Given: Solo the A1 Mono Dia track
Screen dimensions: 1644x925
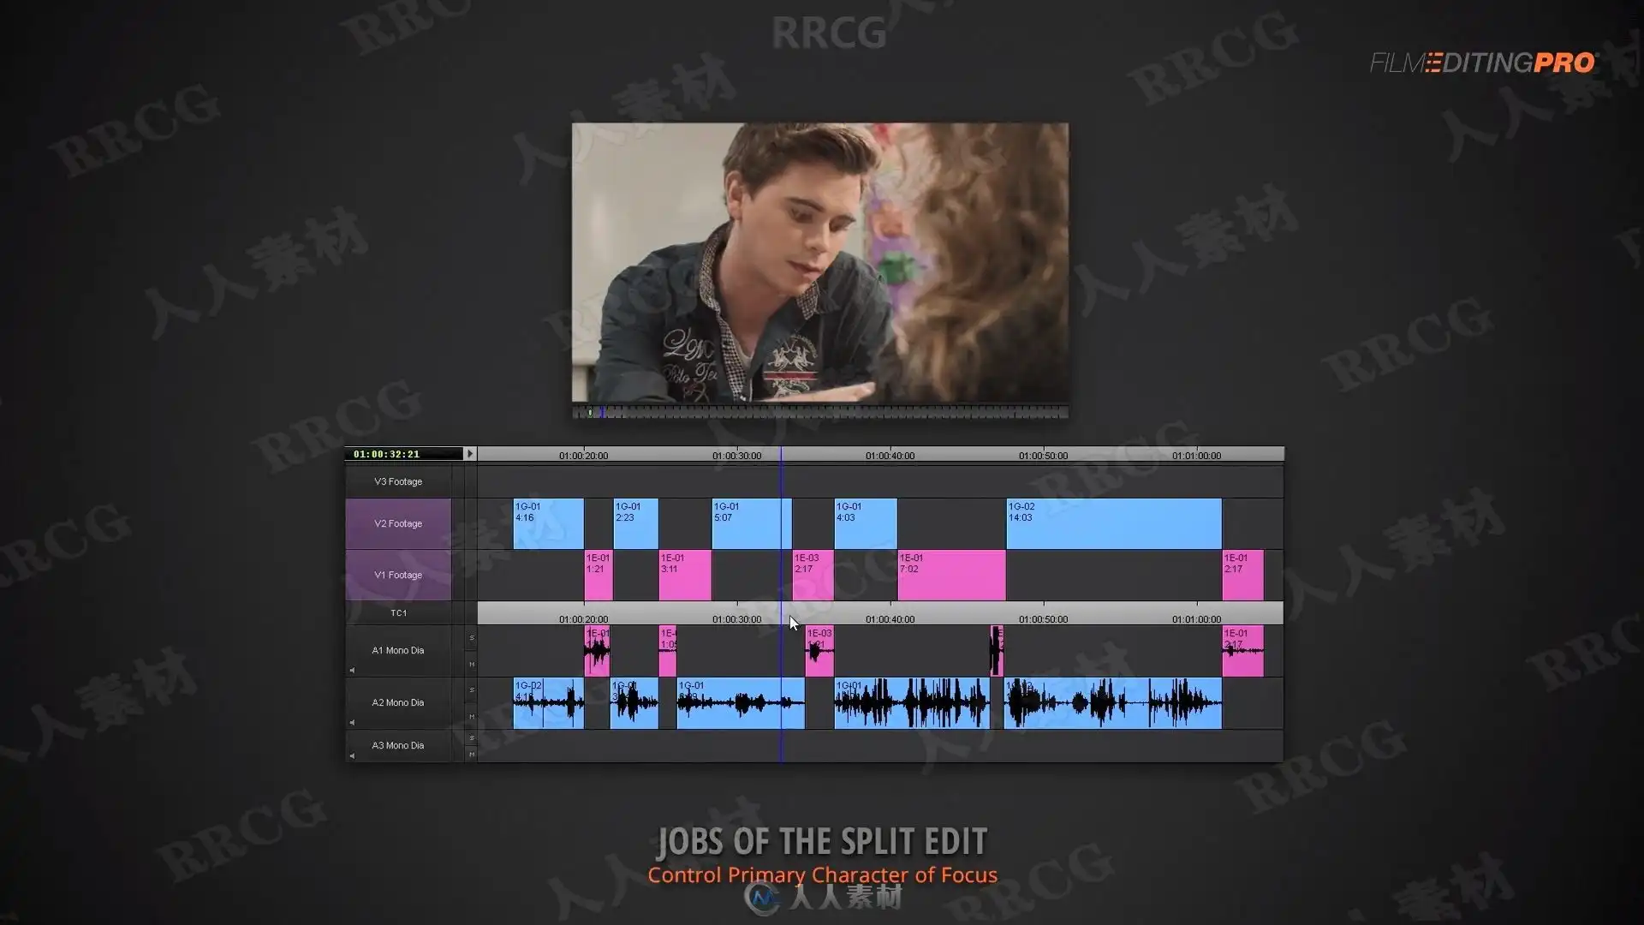Looking at the screenshot, I should click(471, 638).
